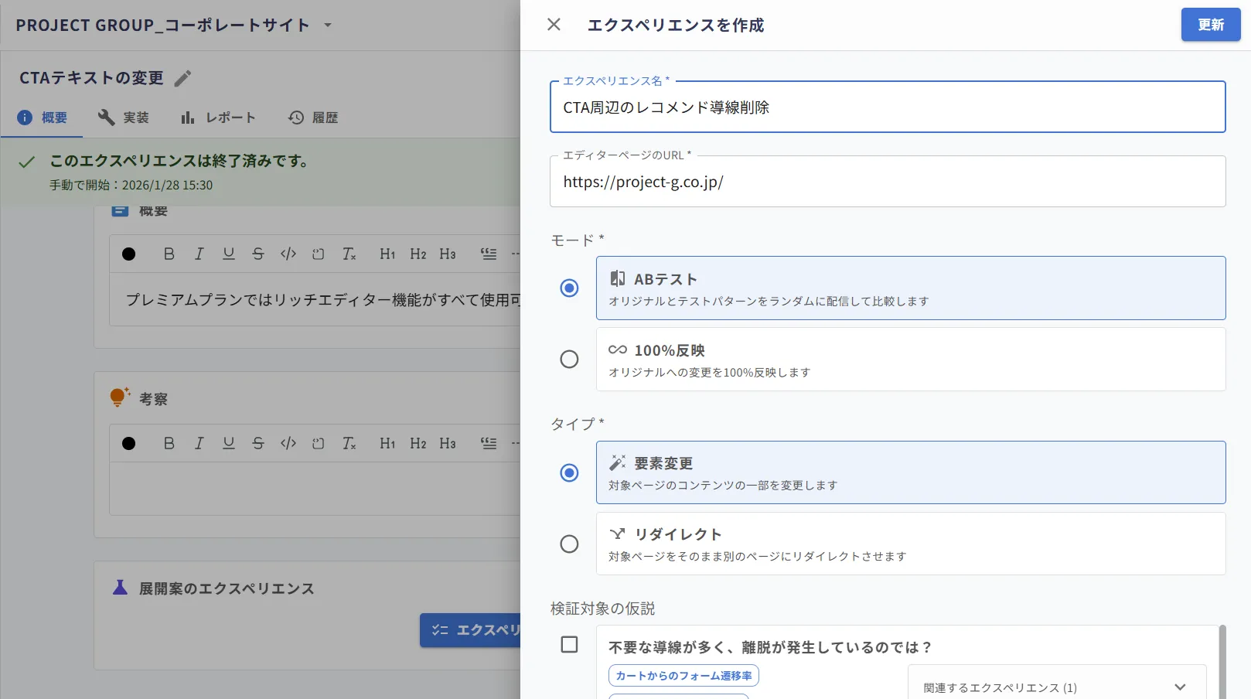Image resolution: width=1251 pixels, height=699 pixels.
Task: Open the レポート tab
Action: (218, 118)
